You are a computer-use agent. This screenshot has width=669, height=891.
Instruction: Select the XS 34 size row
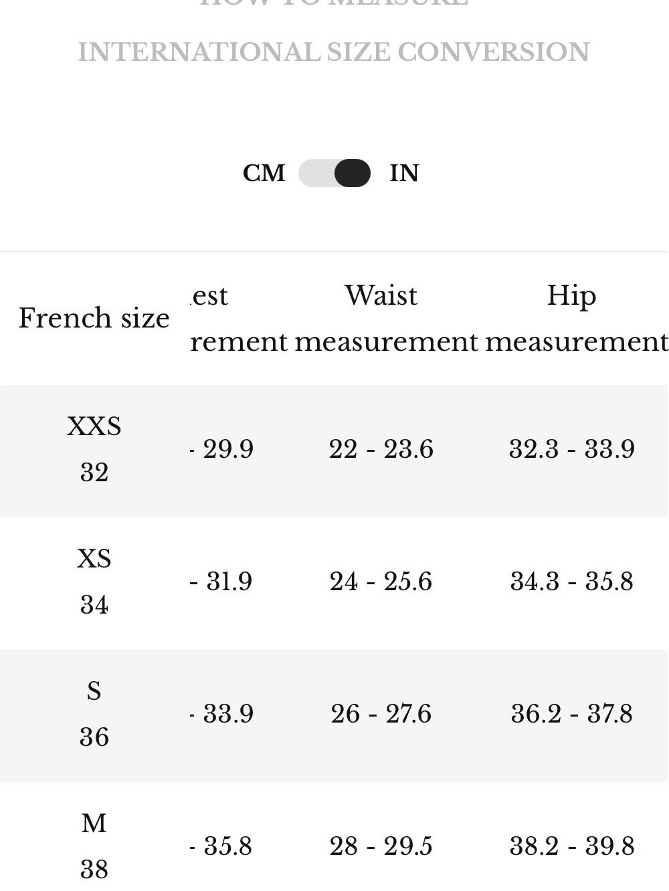pyautogui.click(x=334, y=583)
